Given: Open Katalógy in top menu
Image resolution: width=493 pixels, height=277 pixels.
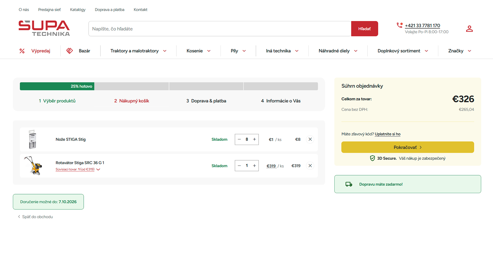Looking at the screenshot, I should click(x=78, y=9).
